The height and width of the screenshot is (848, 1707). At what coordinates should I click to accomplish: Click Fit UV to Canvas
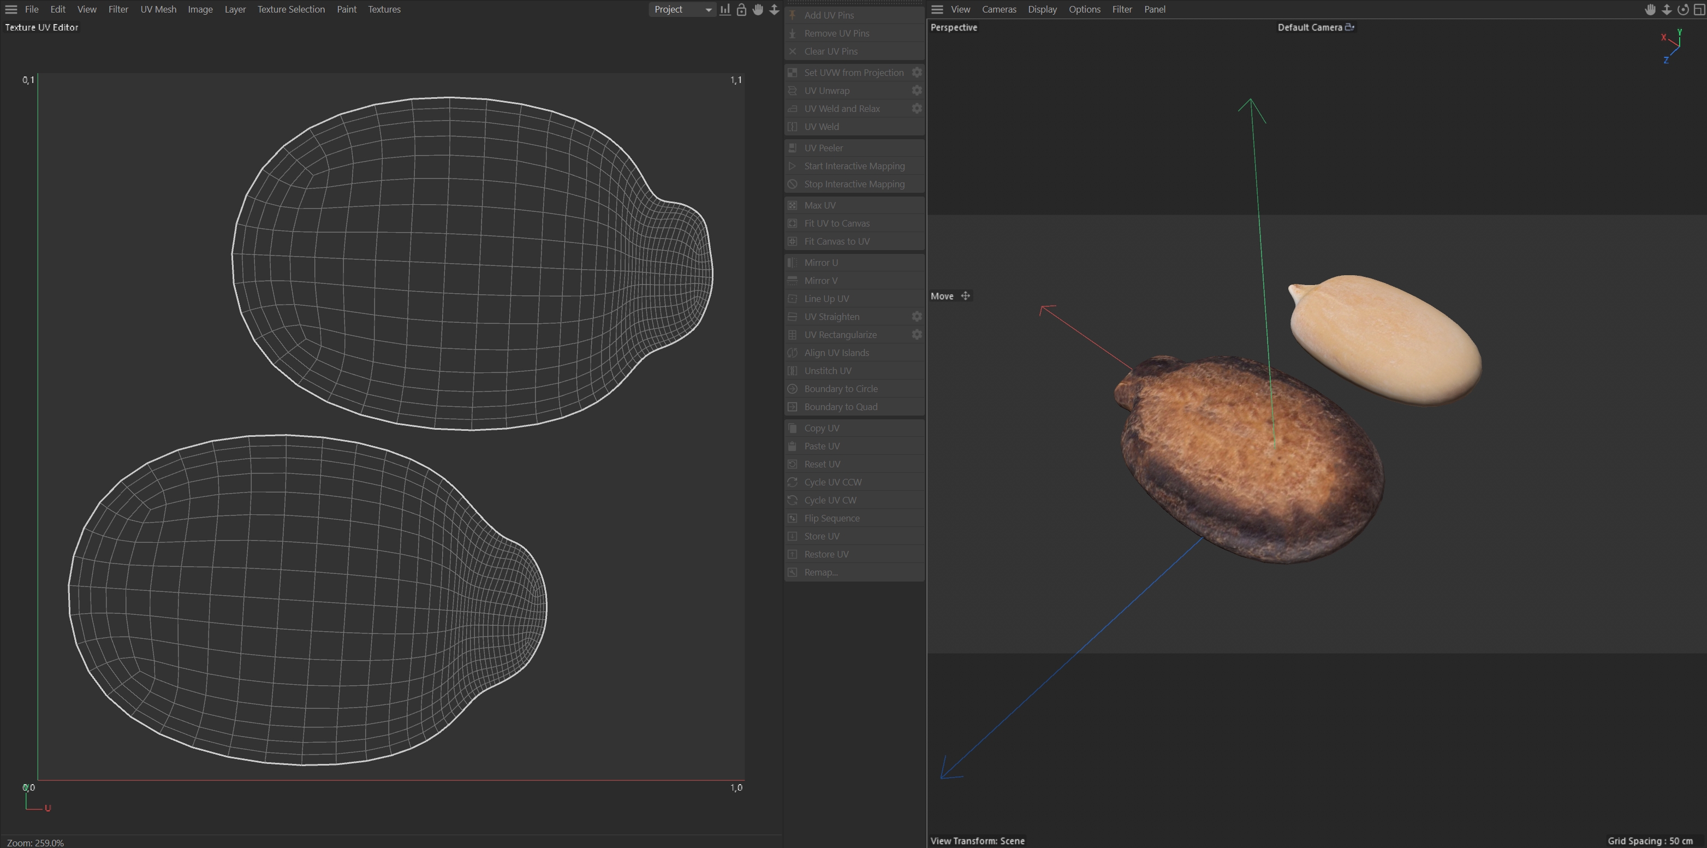(x=836, y=223)
